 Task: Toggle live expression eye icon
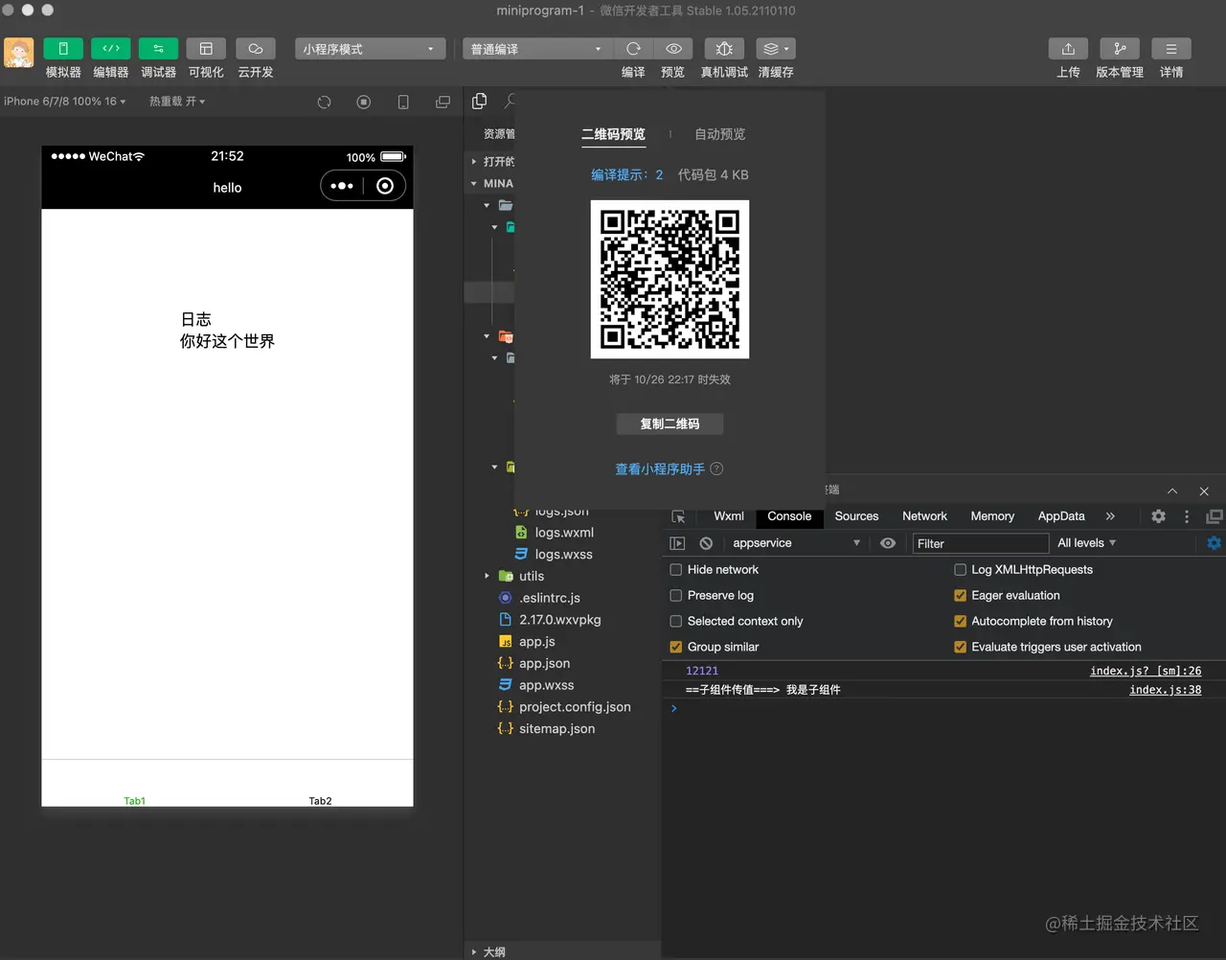click(x=888, y=543)
